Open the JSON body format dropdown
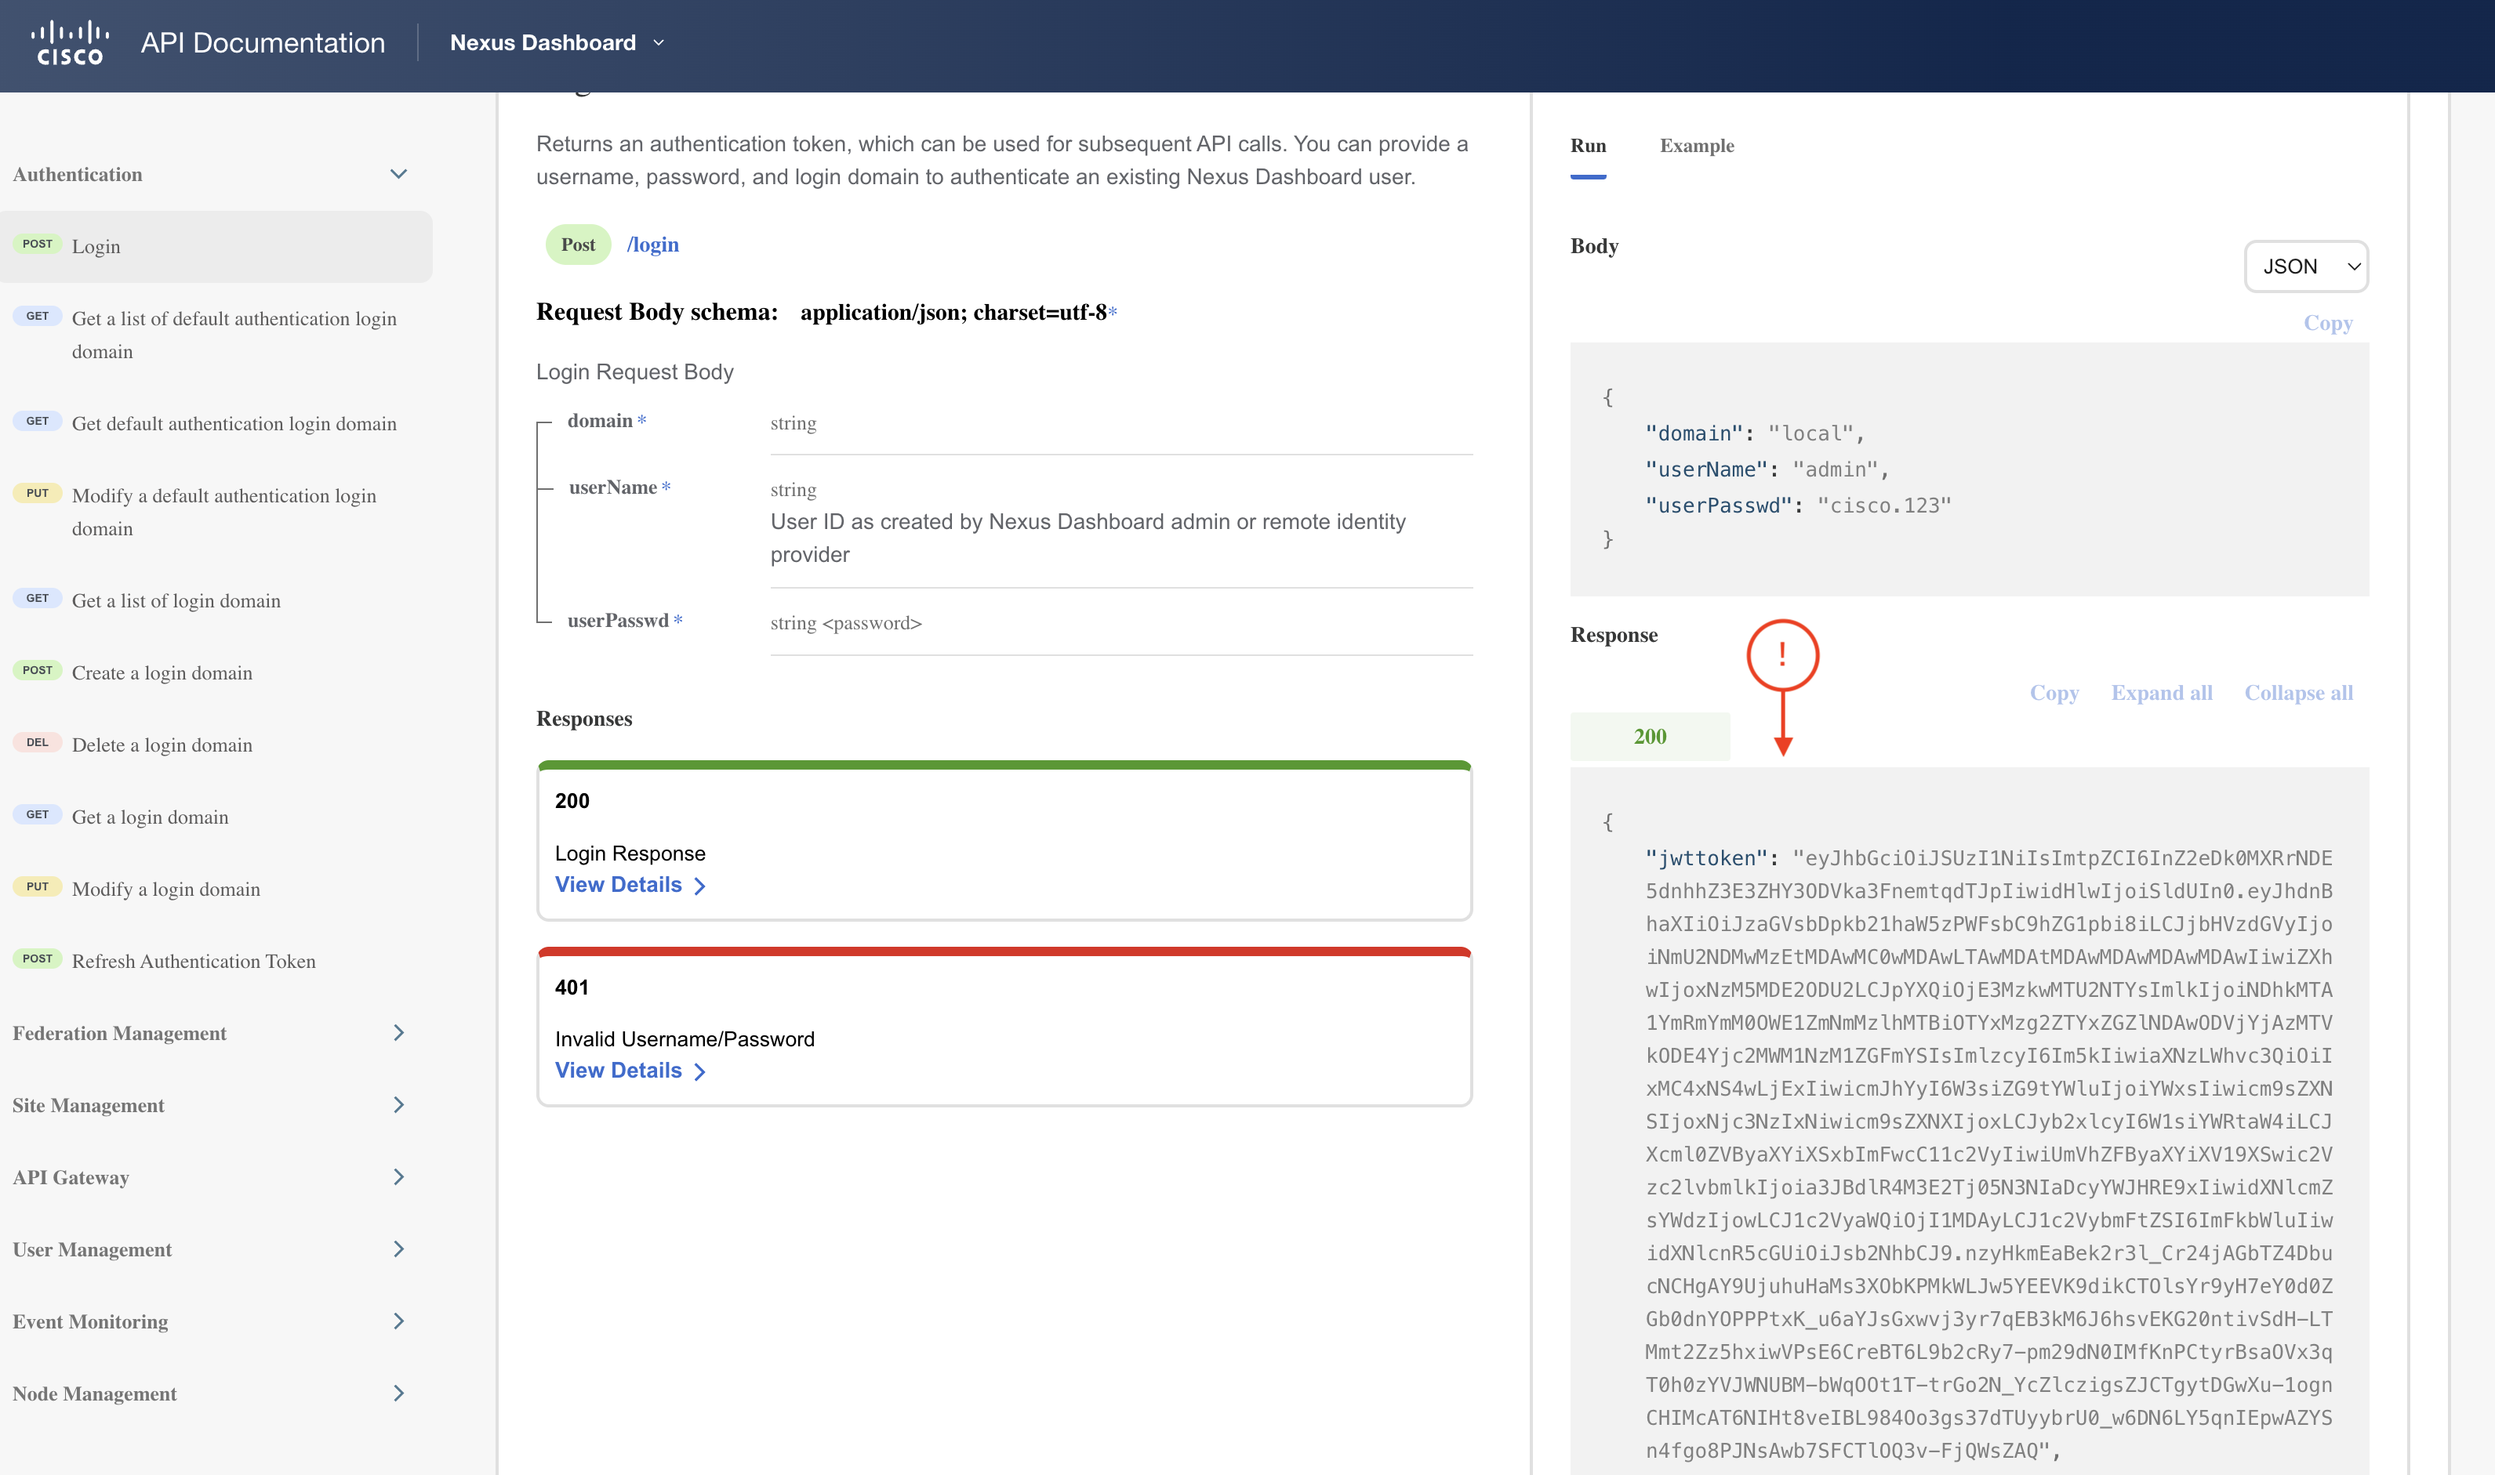 click(2306, 266)
